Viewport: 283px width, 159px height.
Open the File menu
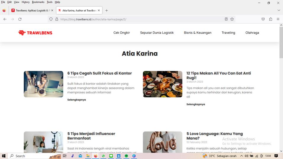coord(3,2)
